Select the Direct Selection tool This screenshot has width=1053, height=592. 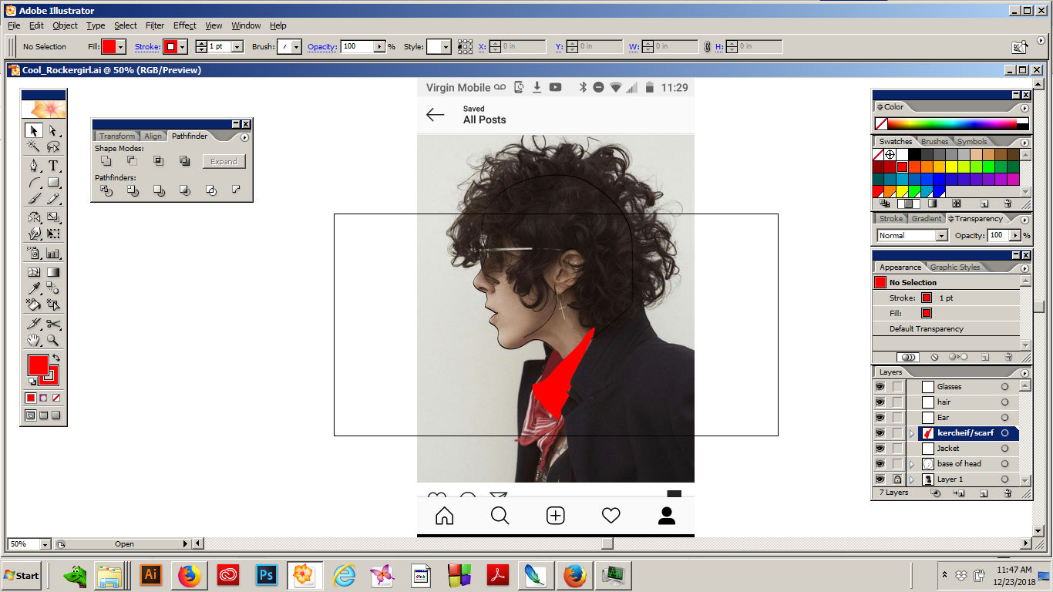(x=53, y=131)
